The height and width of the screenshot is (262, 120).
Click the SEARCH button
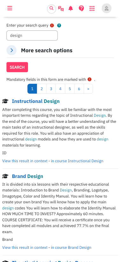[17, 67]
